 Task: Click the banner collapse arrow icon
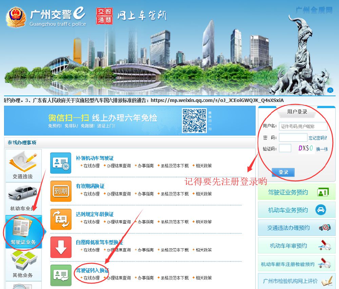pyautogui.click(x=330, y=90)
